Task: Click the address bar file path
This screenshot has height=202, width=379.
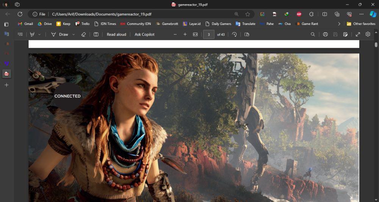Action: tap(102, 14)
